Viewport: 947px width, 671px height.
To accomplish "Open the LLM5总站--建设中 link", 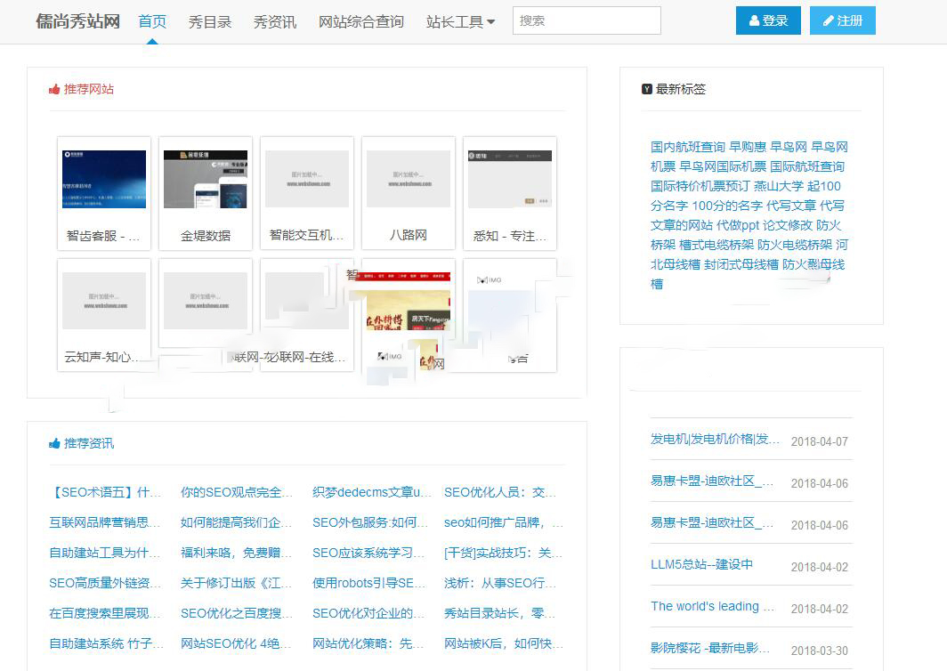I will click(701, 564).
